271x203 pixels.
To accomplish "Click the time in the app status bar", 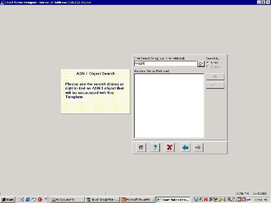I will [242, 194].
